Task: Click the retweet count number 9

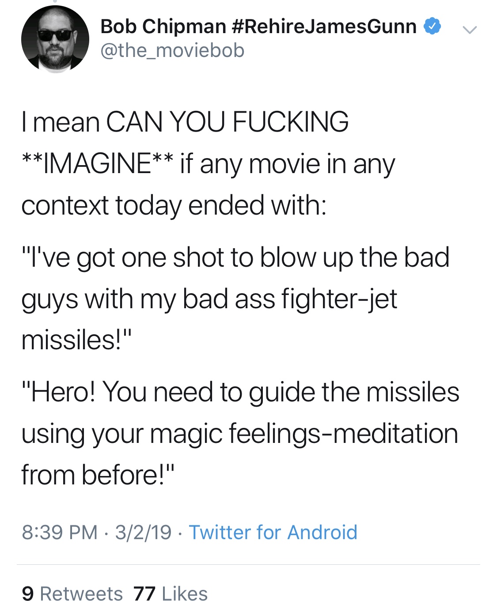Action: pyautogui.click(x=28, y=593)
